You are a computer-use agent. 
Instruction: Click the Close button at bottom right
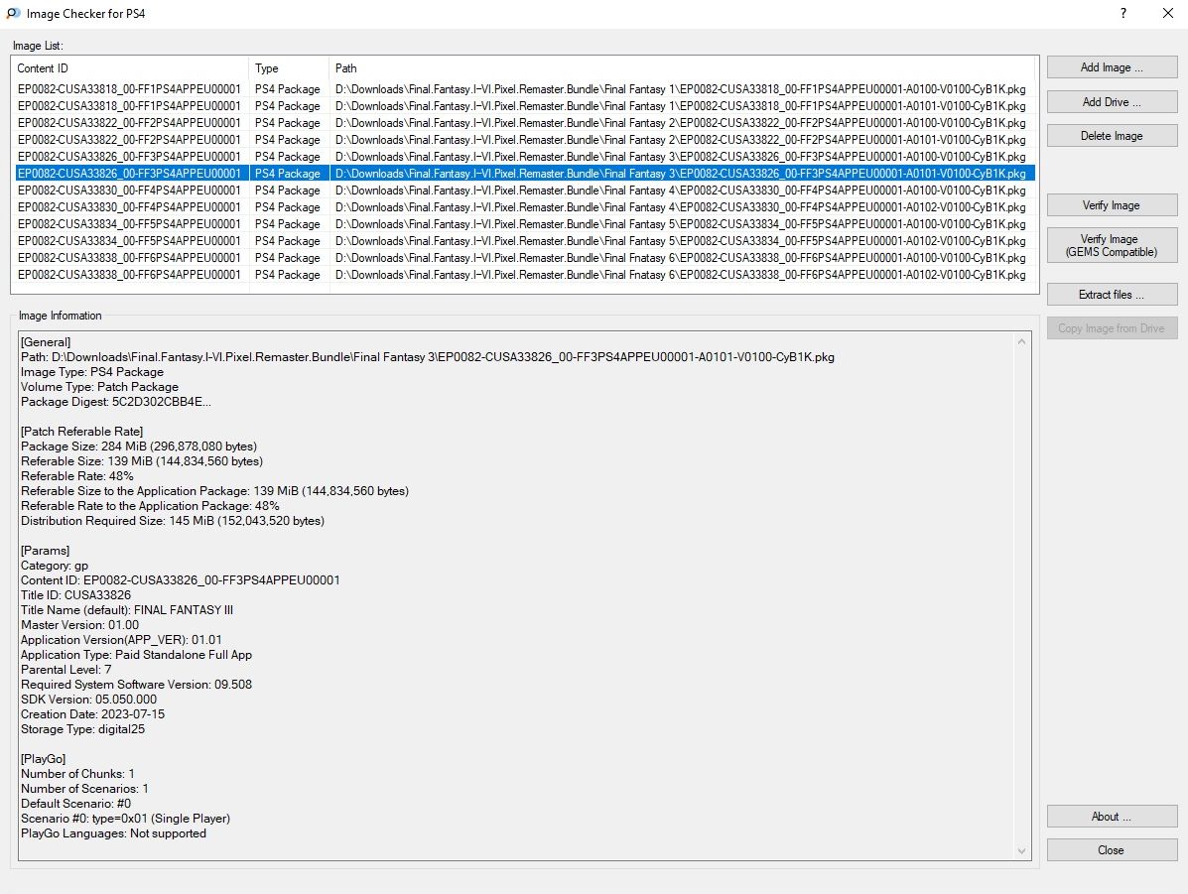pyautogui.click(x=1112, y=850)
